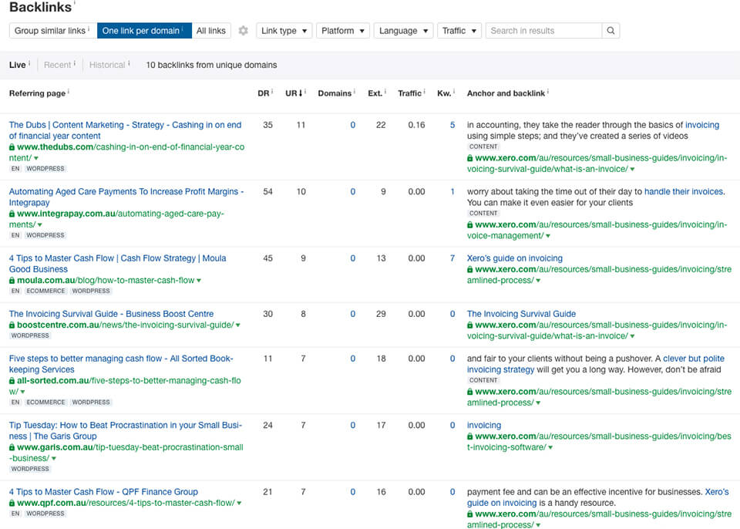This screenshot has height=529, width=740.
Task: Switch to the Live backlinks tab
Action: [18, 65]
